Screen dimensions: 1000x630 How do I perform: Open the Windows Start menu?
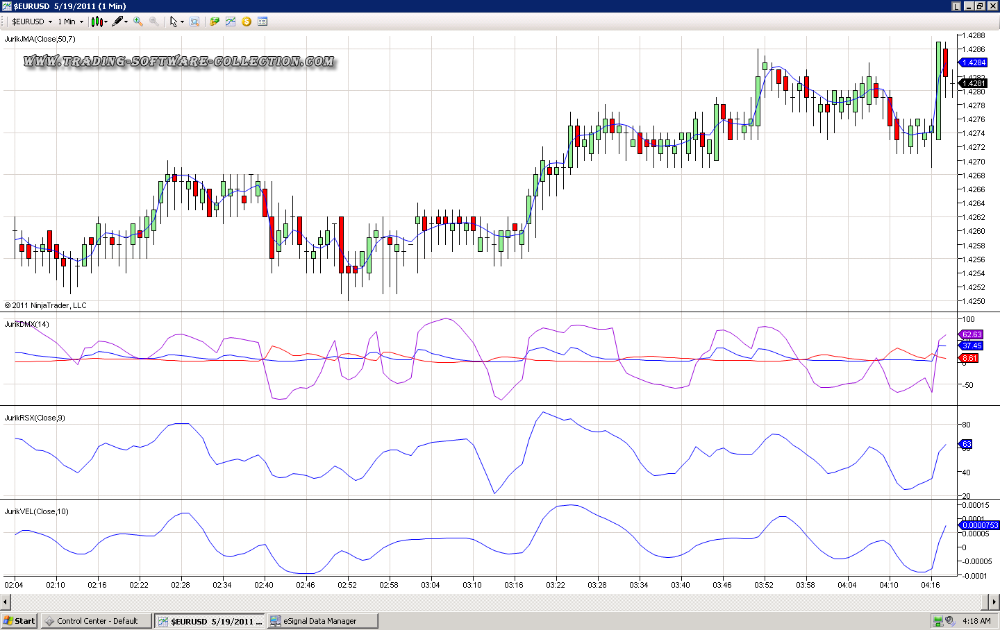click(19, 621)
